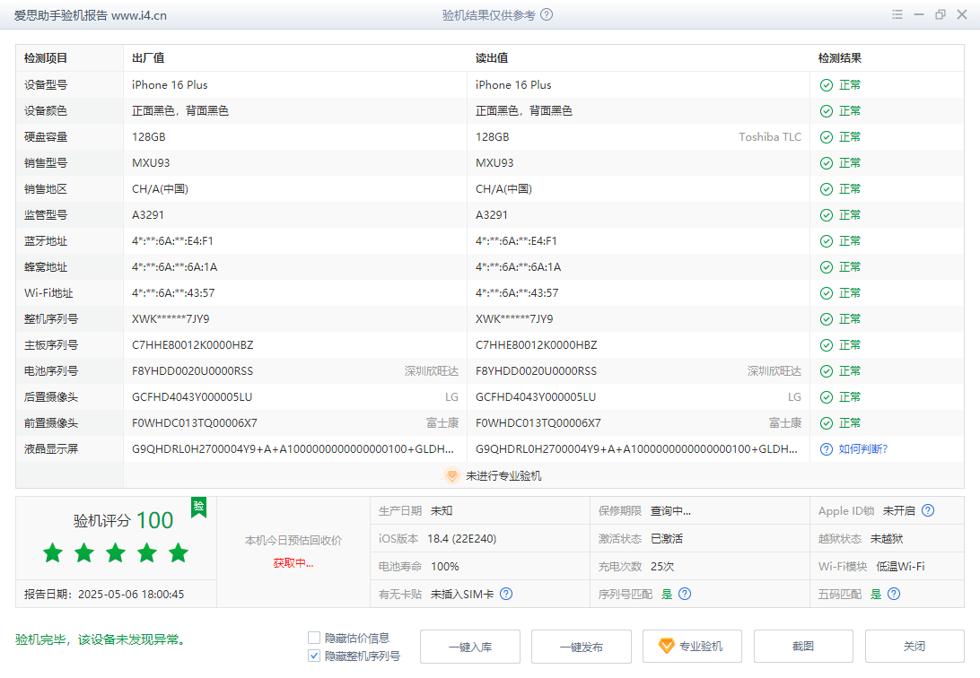
Task: Click the 验机完毕，该设备未发现异常 status text
Action: [101, 640]
